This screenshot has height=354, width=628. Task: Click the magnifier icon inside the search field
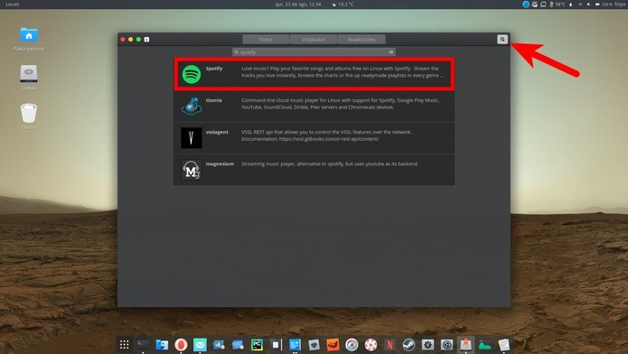(x=237, y=52)
